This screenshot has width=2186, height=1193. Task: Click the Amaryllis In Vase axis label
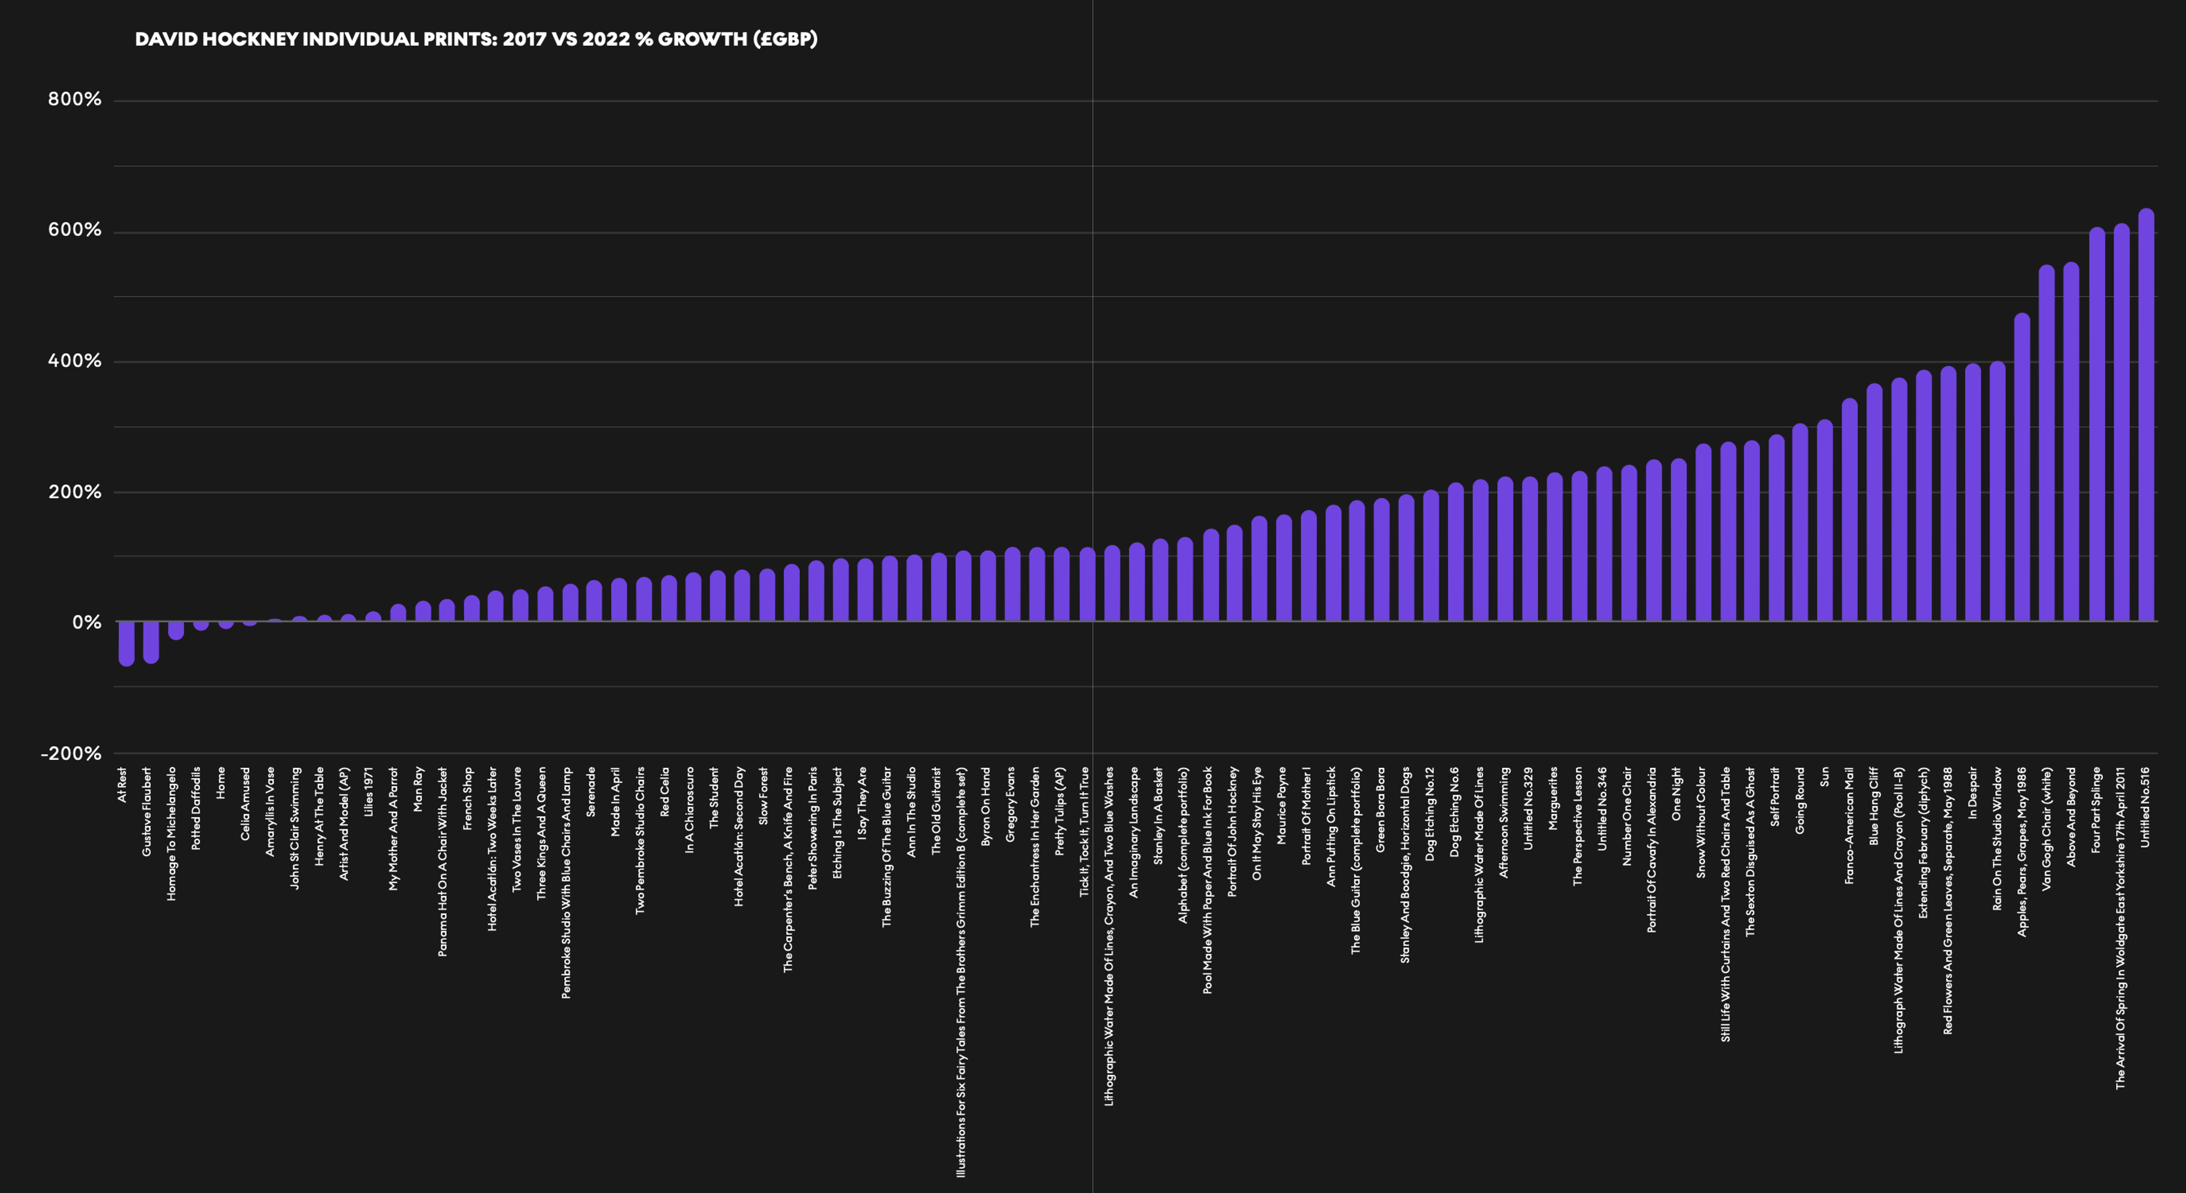[271, 812]
